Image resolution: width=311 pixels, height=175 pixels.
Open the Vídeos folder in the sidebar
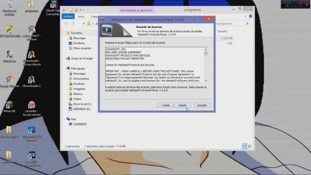(x=77, y=99)
